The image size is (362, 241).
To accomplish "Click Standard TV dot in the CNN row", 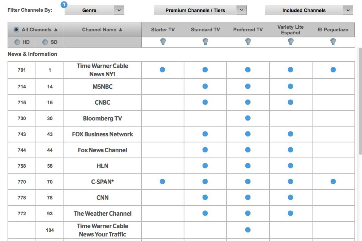I will click(205, 197).
